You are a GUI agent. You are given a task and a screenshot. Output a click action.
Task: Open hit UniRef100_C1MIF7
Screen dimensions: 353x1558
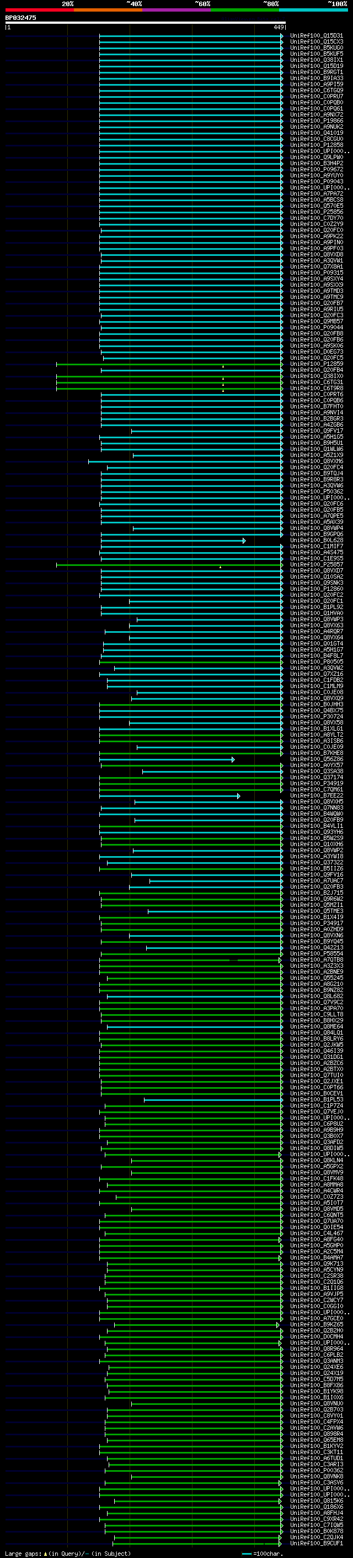pyautogui.click(x=317, y=547)
